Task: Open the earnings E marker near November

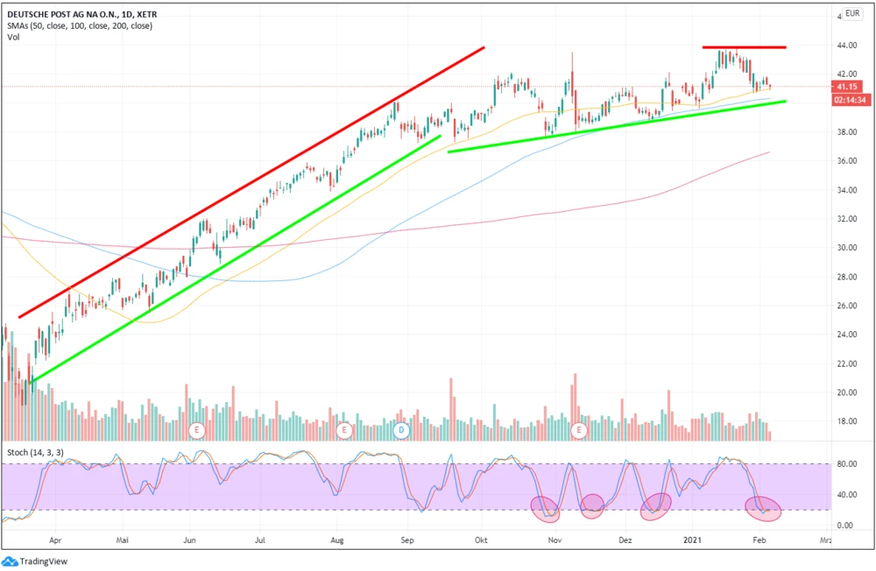Action: tap(578, 430)
